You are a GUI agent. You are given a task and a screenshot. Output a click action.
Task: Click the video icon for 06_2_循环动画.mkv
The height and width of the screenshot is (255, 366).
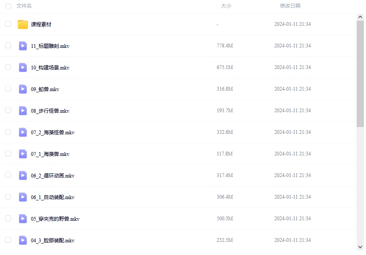(x=23, y=176)
